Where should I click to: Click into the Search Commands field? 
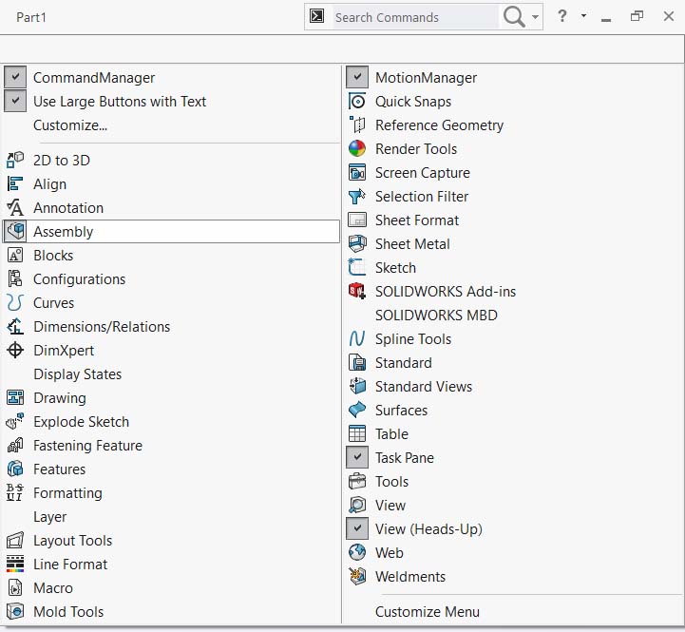(413, 17)
